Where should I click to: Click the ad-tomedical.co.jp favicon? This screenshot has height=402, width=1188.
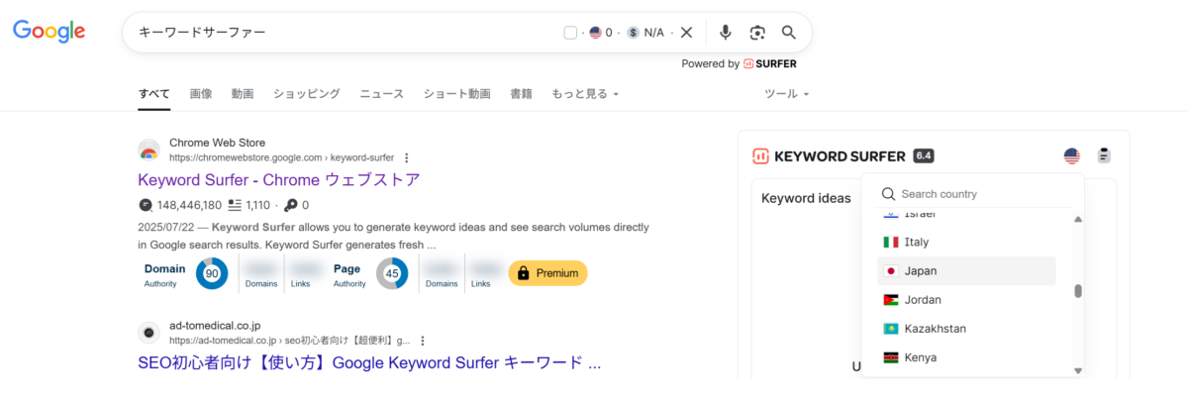tap(148, 333)
